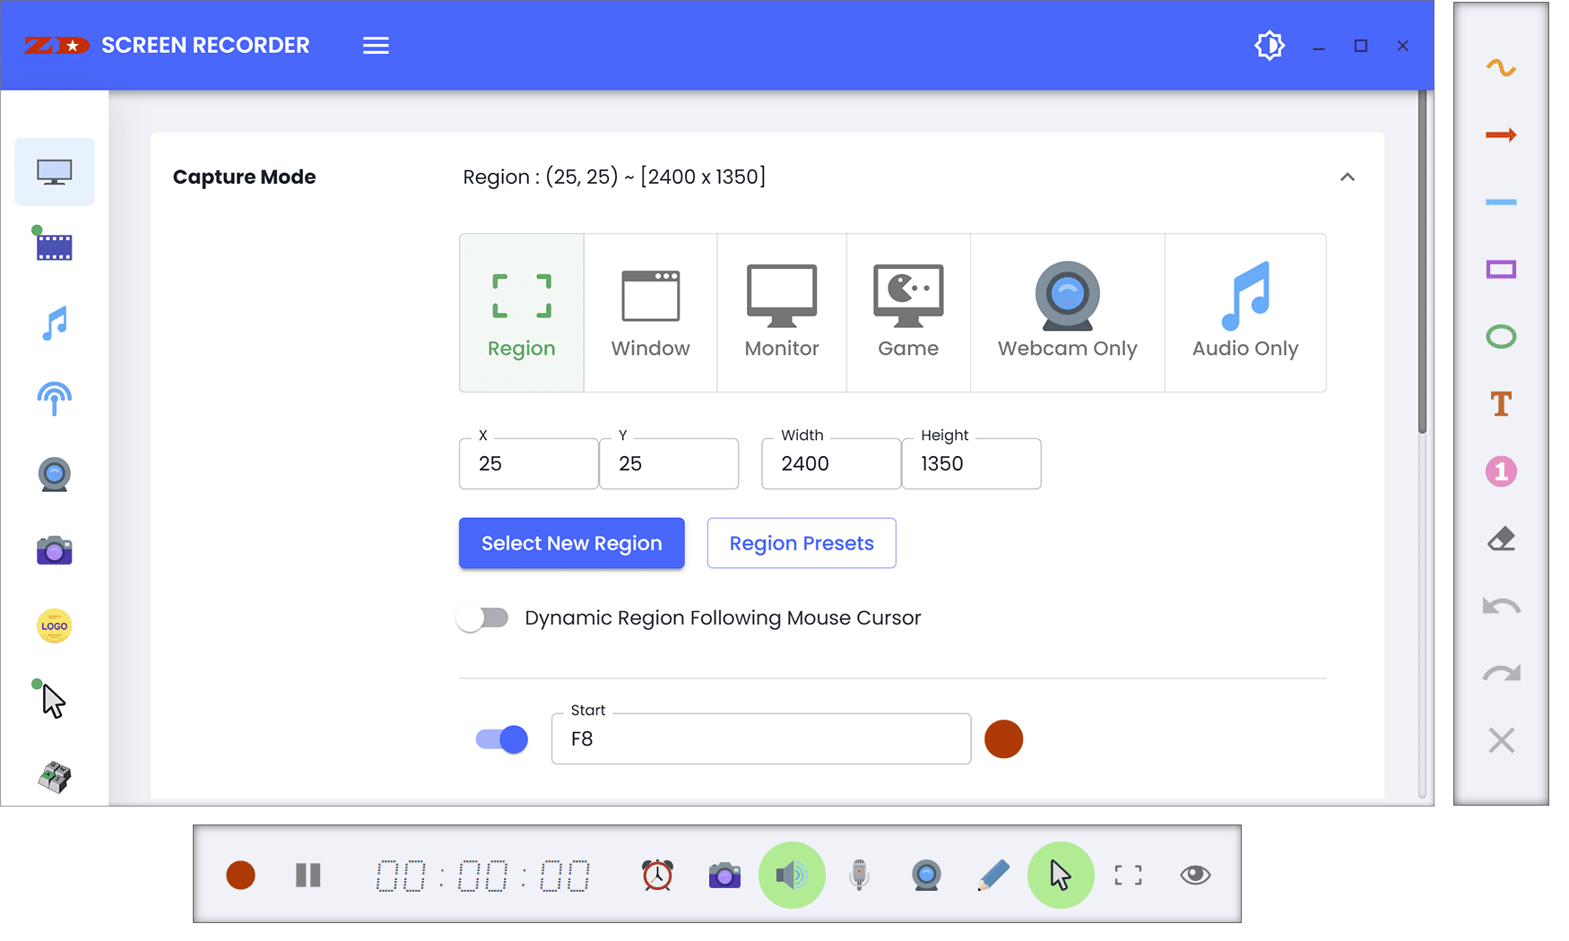Select the green ellipse drawing tool
The height and width of the screenshot is (941, 1569).
coord(1501,337)
